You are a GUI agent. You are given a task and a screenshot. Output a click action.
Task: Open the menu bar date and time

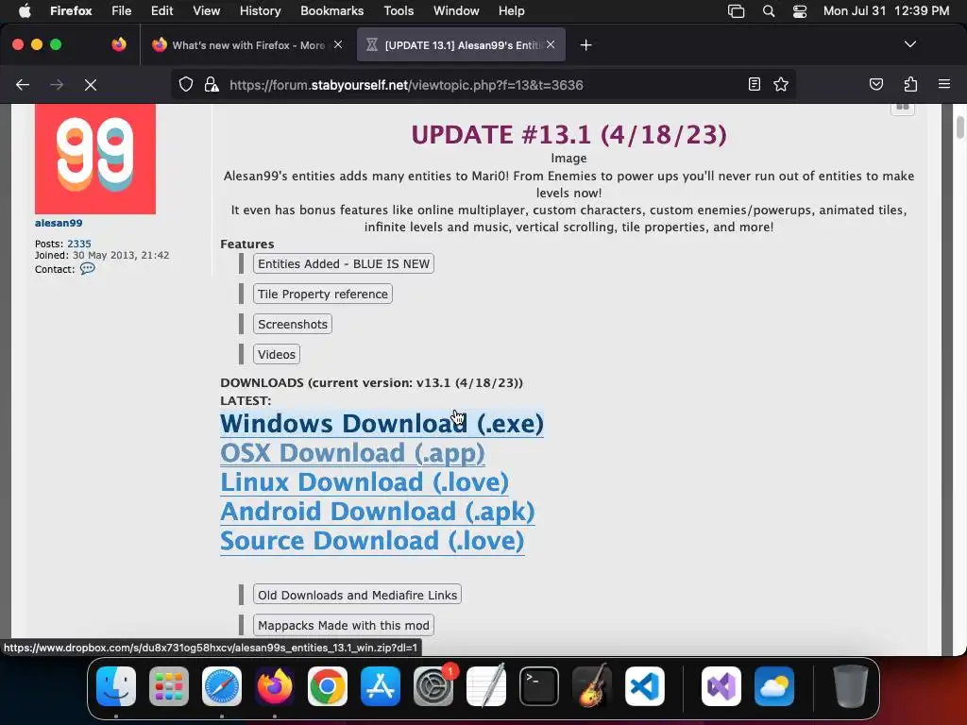(x=886, y=11)
